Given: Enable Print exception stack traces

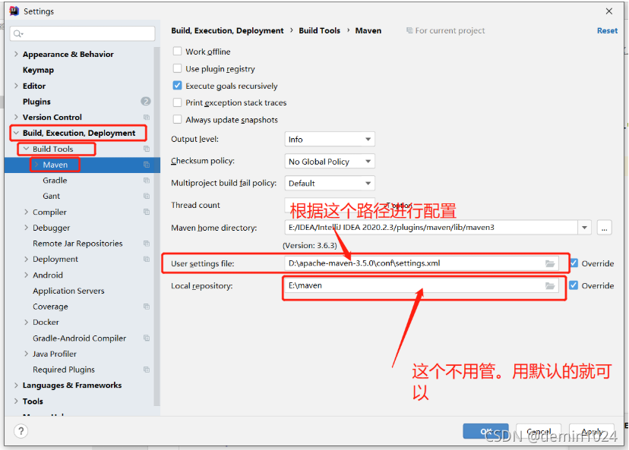Looking at the screenshot, I should pos(177,102).
